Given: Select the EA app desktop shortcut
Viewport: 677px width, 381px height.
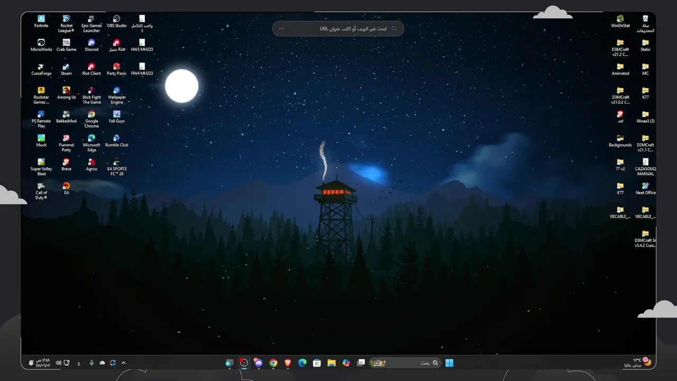Looking at the screenshot, I should click(x=66, y=188).
